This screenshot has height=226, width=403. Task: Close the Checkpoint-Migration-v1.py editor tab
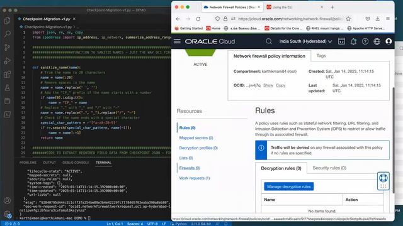coord(74,19)
